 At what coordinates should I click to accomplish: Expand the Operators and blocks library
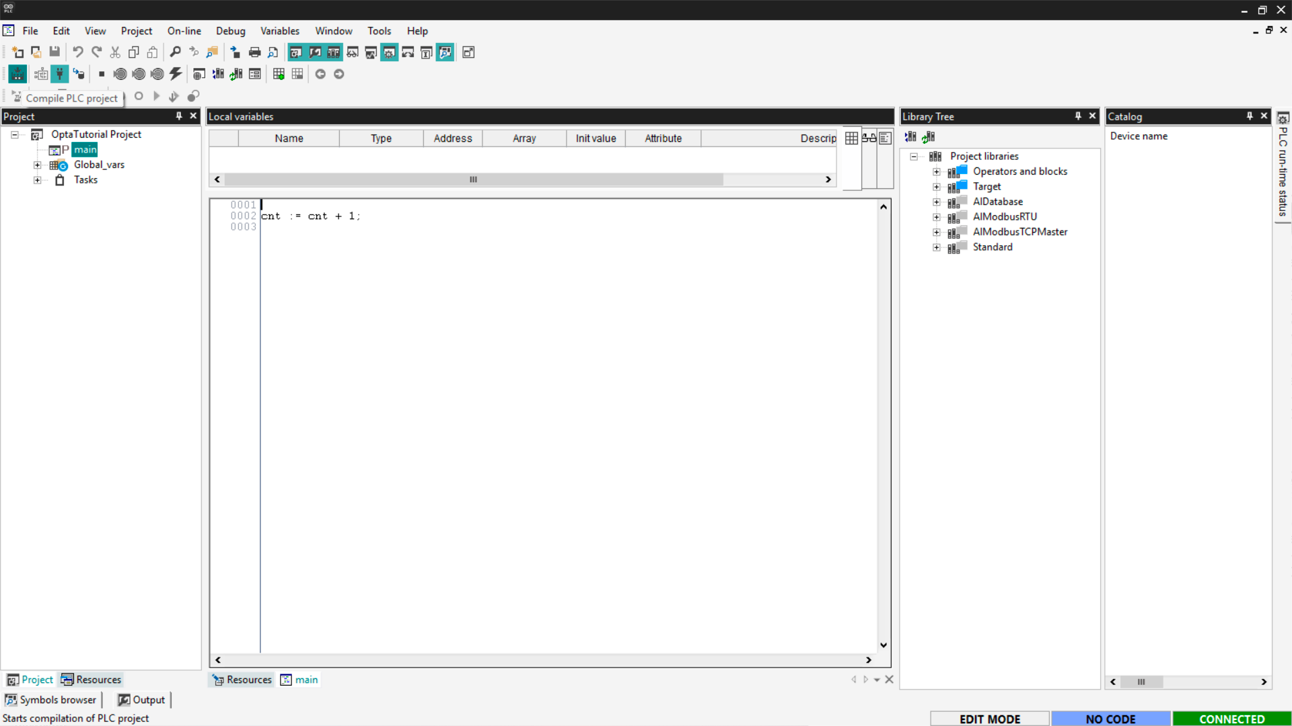(x=936, y=171)
